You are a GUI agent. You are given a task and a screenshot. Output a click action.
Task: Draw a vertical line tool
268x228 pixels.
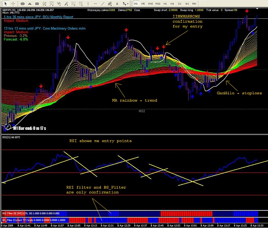tap(88, 3)
